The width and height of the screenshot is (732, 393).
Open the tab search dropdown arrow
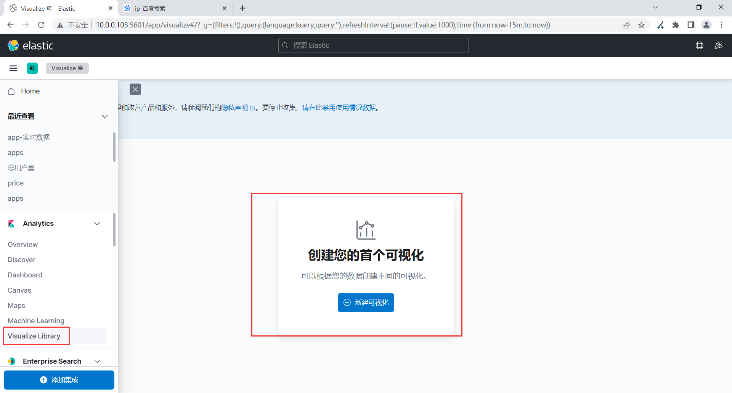(x=656, y=7)
